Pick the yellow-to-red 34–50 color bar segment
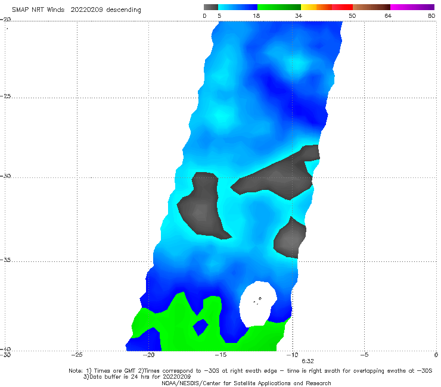This screenshot has width=441, height=387. pos(327,7)
